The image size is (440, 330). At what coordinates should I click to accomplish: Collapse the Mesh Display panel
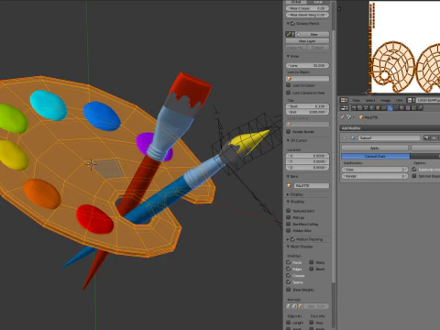click(288, 247)
